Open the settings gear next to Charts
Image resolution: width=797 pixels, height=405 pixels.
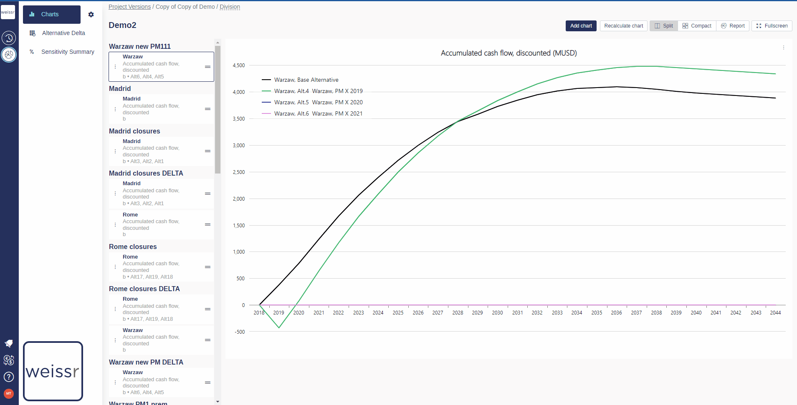[91, 15]
